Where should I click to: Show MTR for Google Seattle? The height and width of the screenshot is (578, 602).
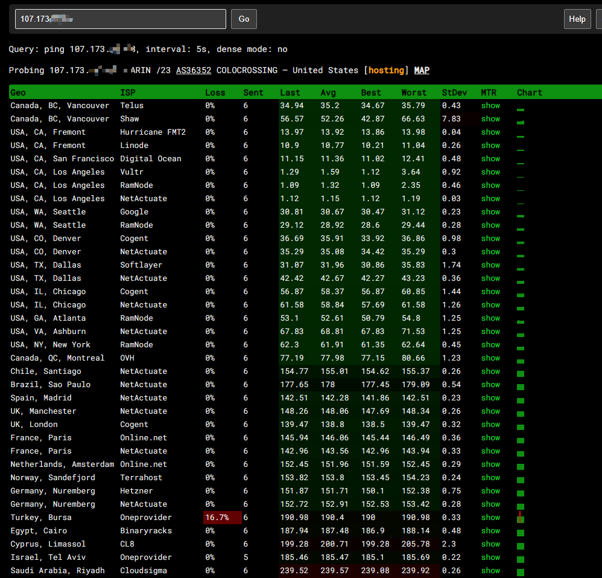[490, 212]
